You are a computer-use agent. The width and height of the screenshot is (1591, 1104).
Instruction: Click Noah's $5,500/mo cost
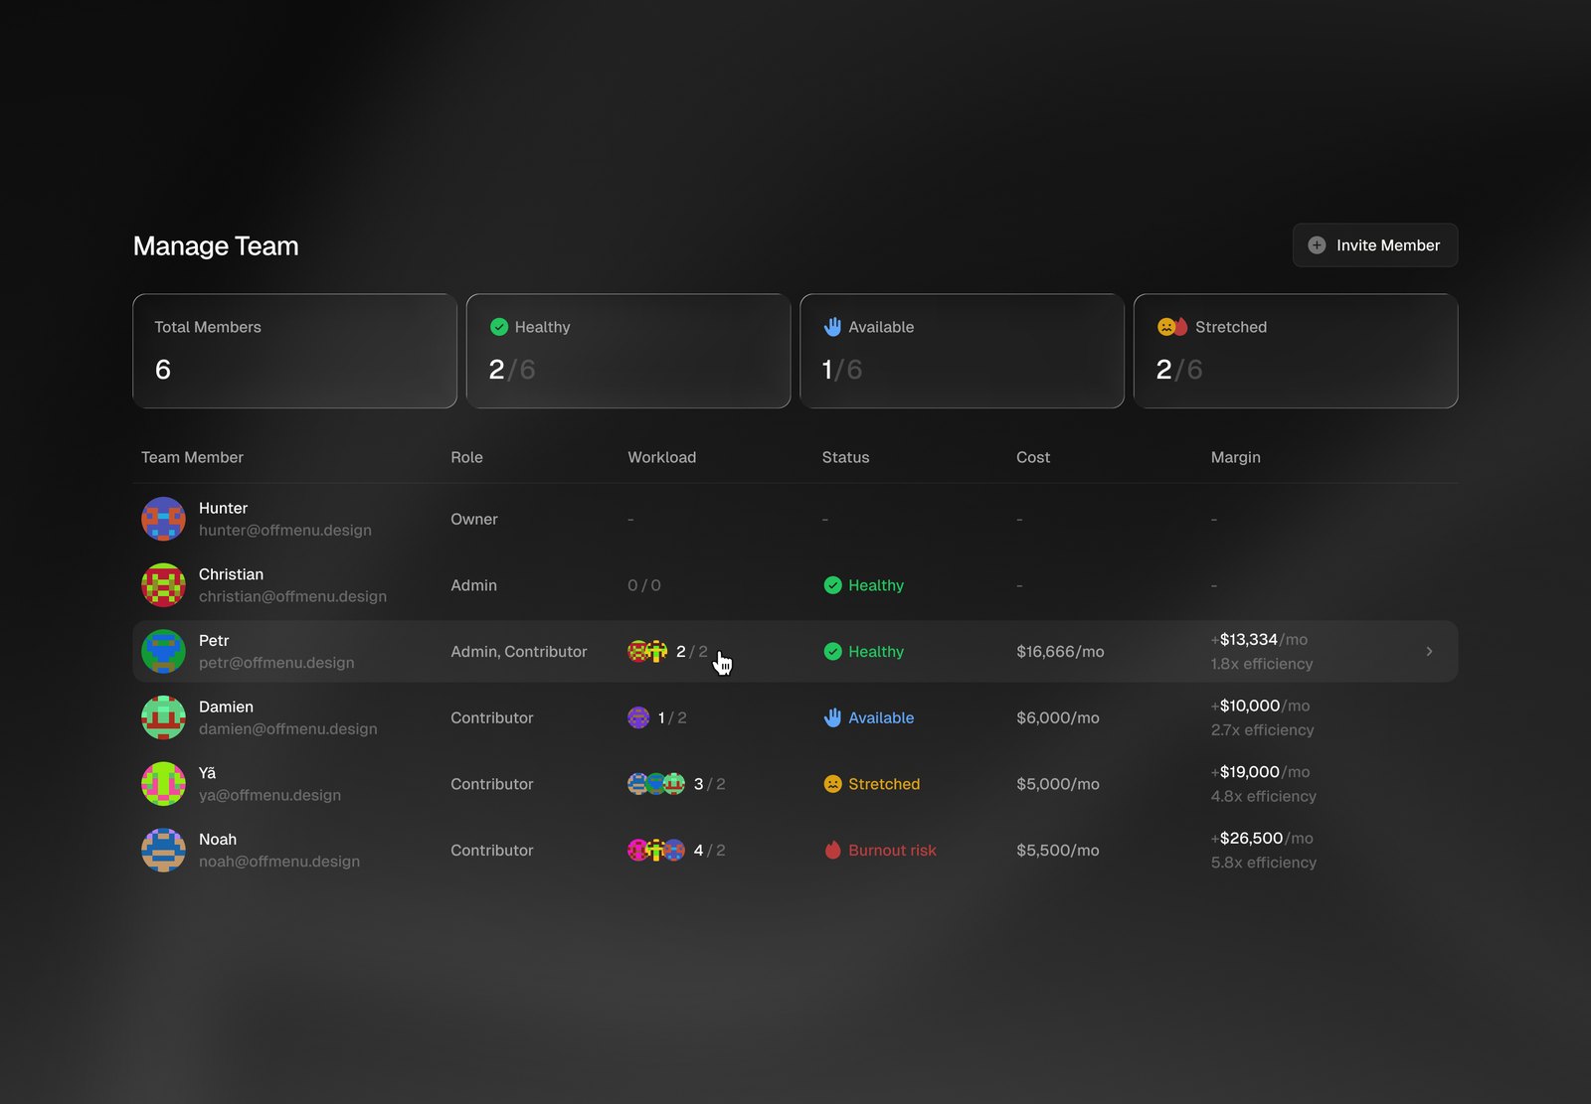pyautogui.click(x=1058, y=851)
